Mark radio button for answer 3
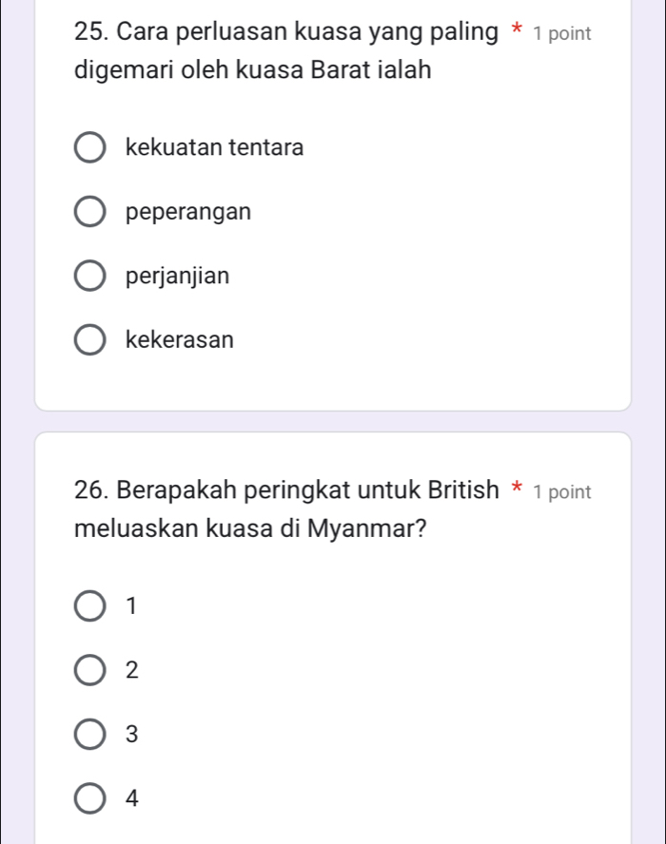The image size is (666, 844). tap(90, 735)
